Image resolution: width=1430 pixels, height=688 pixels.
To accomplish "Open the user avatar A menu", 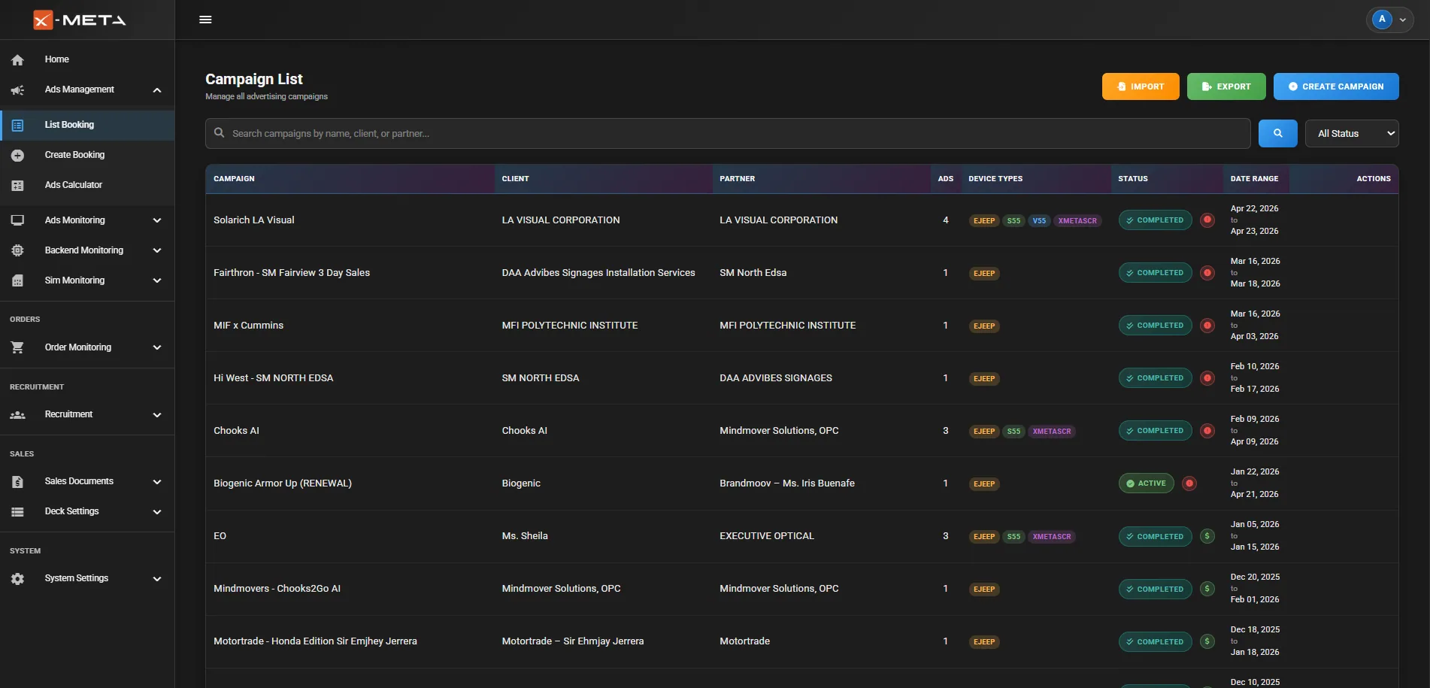I will (x=1389, y=20).
